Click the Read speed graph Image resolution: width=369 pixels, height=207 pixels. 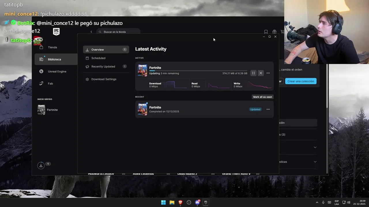pos(218,85)
